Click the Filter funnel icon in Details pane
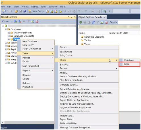Viewport: 141px width, 130px height. pos(98,22)
